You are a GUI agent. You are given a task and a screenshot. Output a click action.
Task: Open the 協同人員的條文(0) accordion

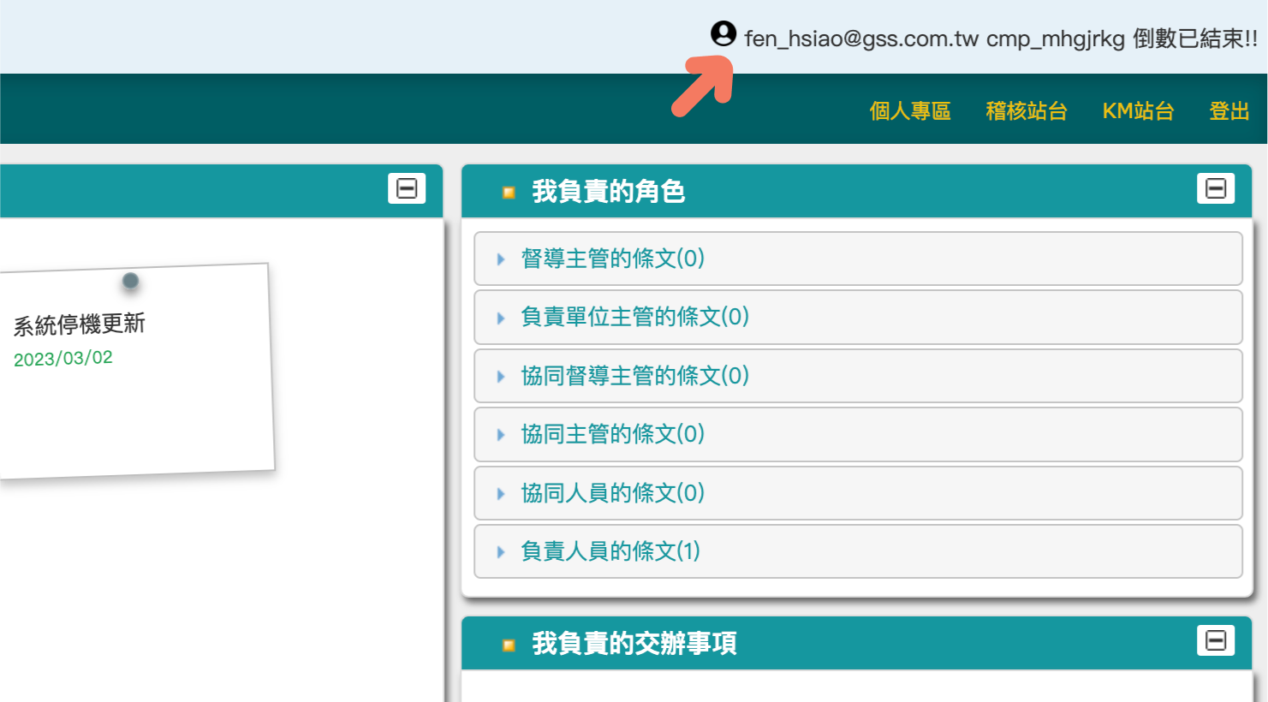(612, 493)
